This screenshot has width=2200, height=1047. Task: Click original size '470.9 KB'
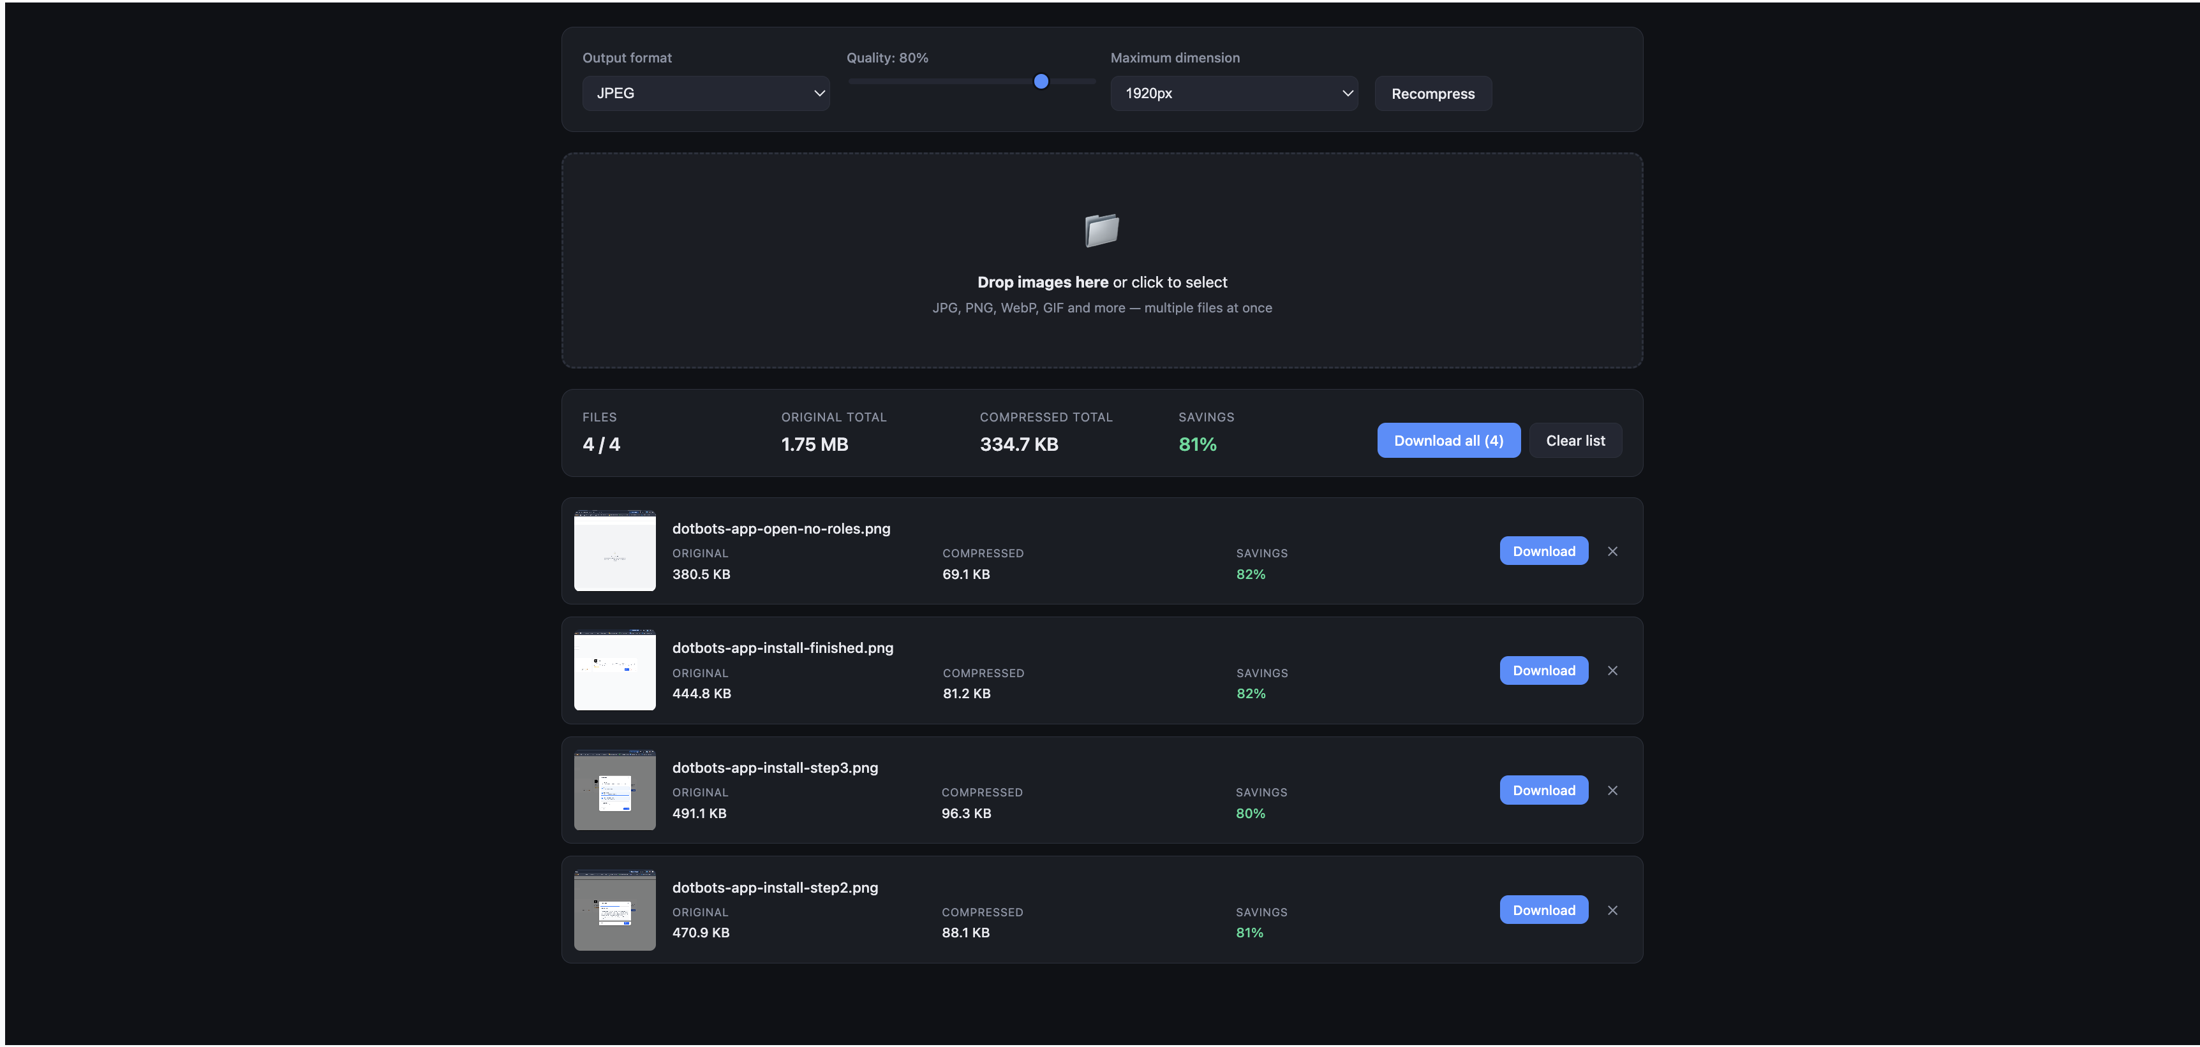click(x=701, y=933)
